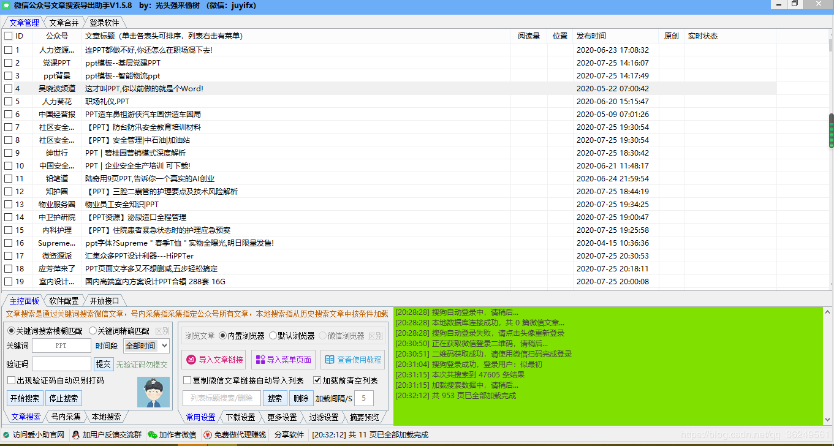Click the app logo icon in title bar
This screenshot has height=446, width=834.
pyautogui.click(x=6, y=5)
